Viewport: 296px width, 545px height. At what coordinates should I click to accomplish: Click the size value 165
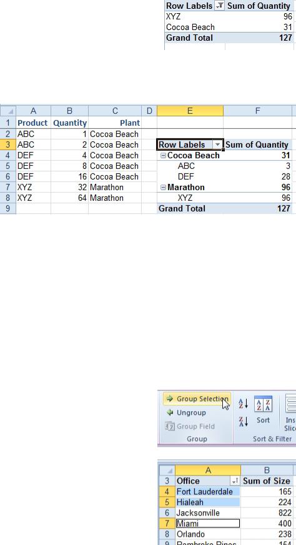(267, 491)
